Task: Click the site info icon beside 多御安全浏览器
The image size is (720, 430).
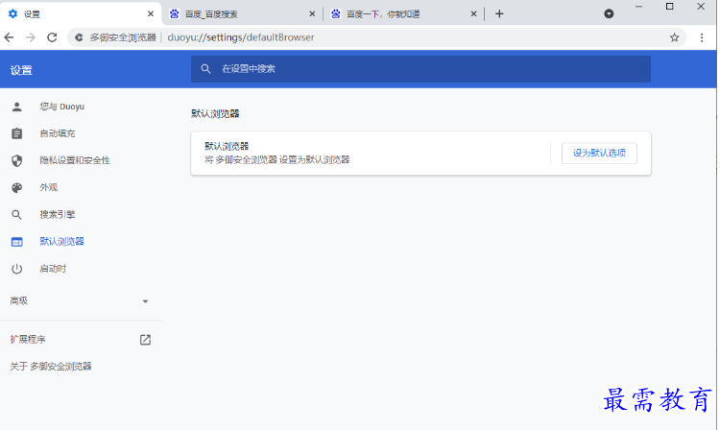Action: pos(79,37)
